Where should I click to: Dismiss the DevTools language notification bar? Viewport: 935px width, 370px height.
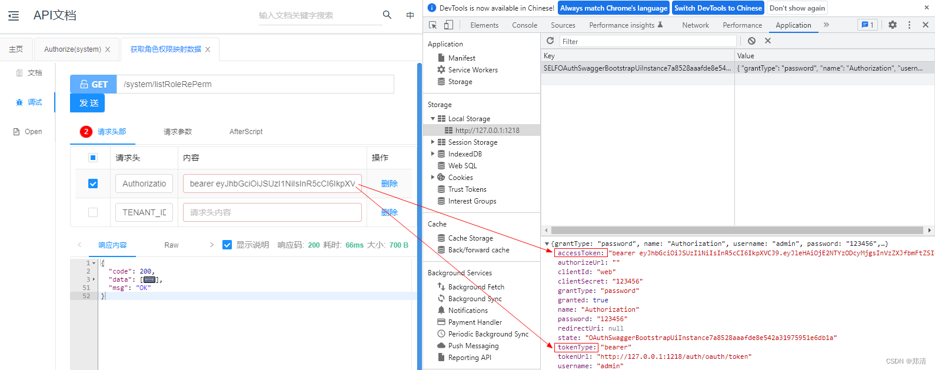point(927,8)
